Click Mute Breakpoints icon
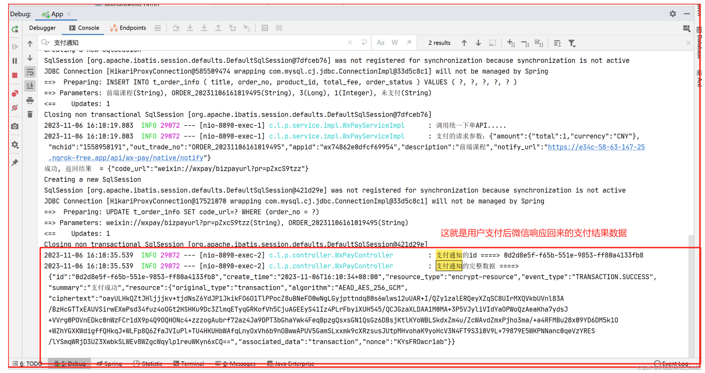The width and height of the screenshot is (705, 373). 15,108
